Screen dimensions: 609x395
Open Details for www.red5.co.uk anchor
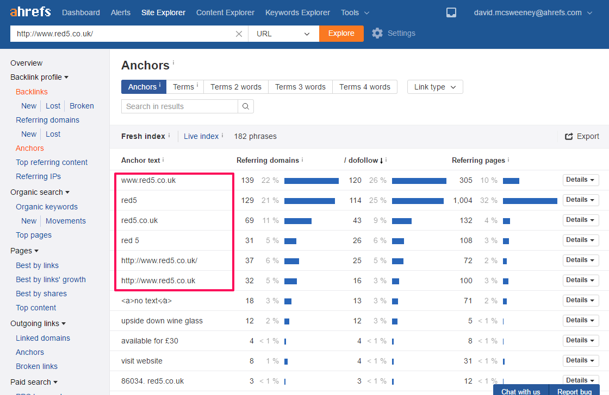(x=581, y=180)
